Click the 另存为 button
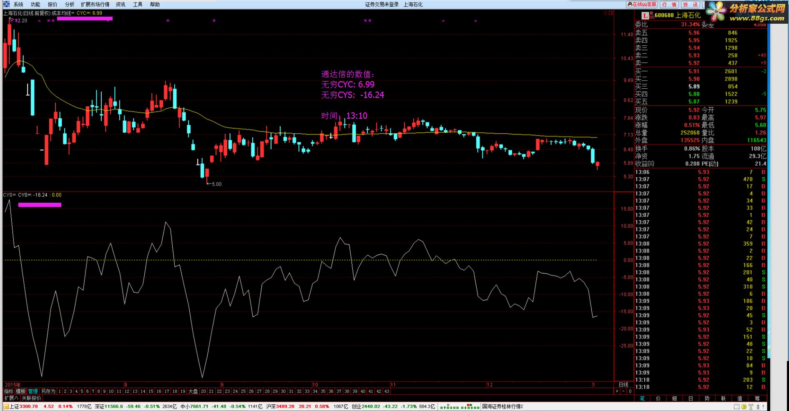This screenshot has width=789, height=411. (48, 391)
